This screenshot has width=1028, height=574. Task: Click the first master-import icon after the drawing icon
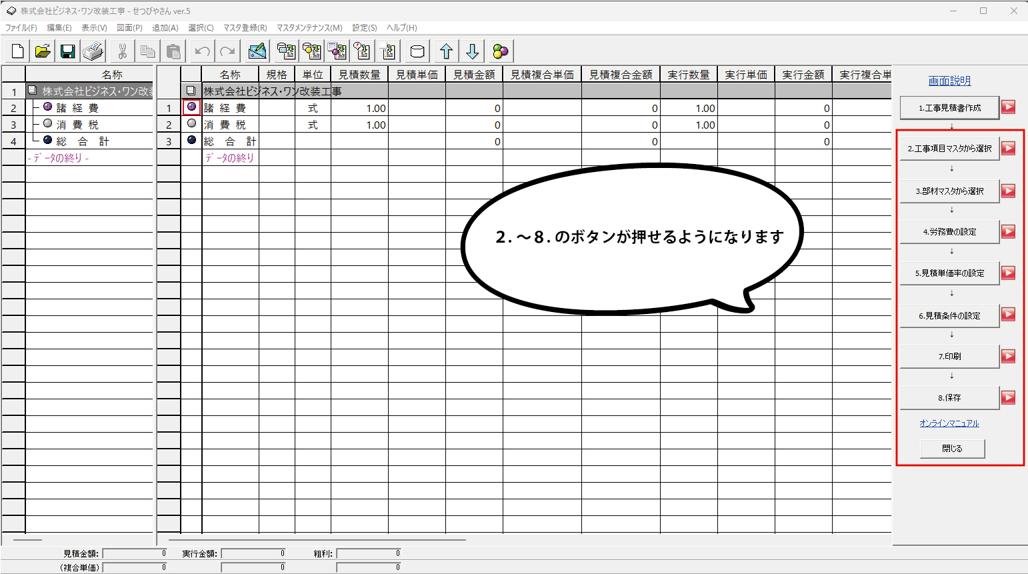[x=287, y=51]
